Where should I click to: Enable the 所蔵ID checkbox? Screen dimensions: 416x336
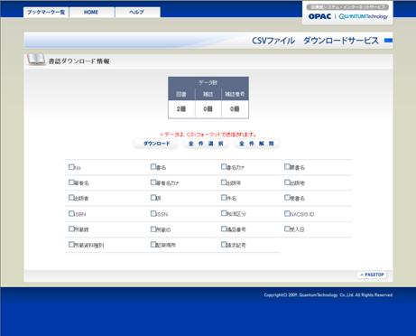153,229
